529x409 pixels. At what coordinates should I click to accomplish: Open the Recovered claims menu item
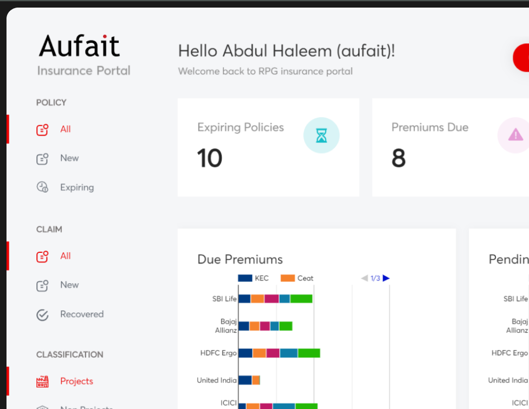click(x=82, y=314)
